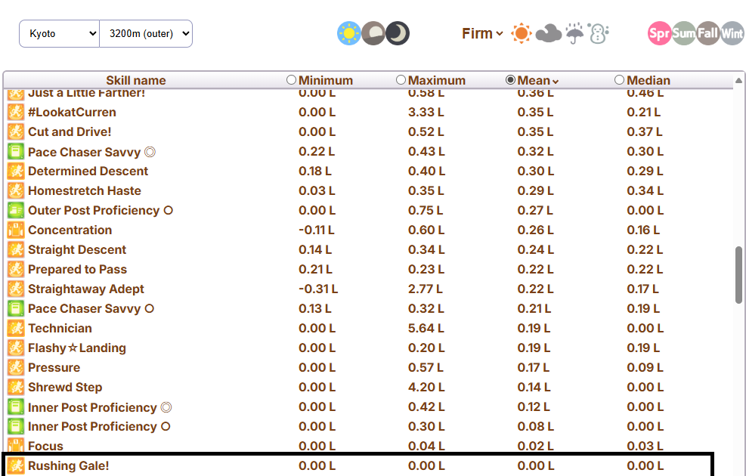This screenshot has width=746, height=476.
Task: Click the Straight Descent skill icon
Action: tap(16, 249)
